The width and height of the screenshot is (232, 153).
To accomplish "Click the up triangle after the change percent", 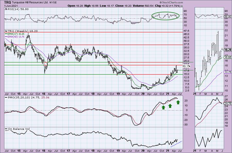I will pos(182,6).
